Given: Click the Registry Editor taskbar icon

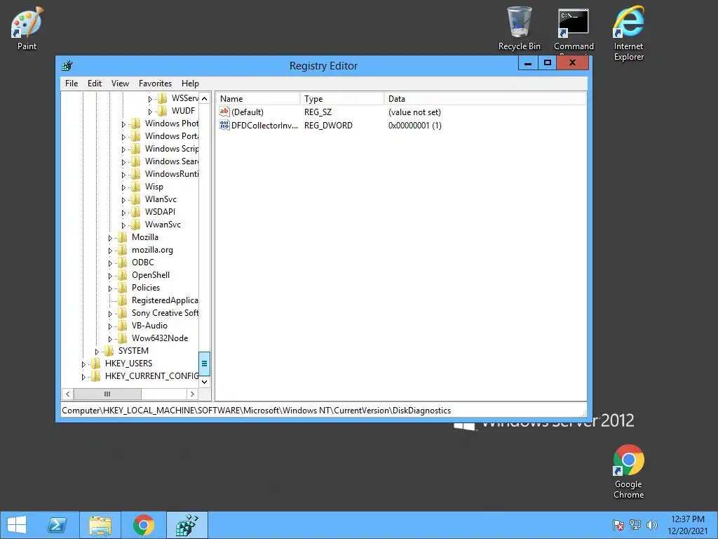Looking at the screenshot, I should point(187,525).
